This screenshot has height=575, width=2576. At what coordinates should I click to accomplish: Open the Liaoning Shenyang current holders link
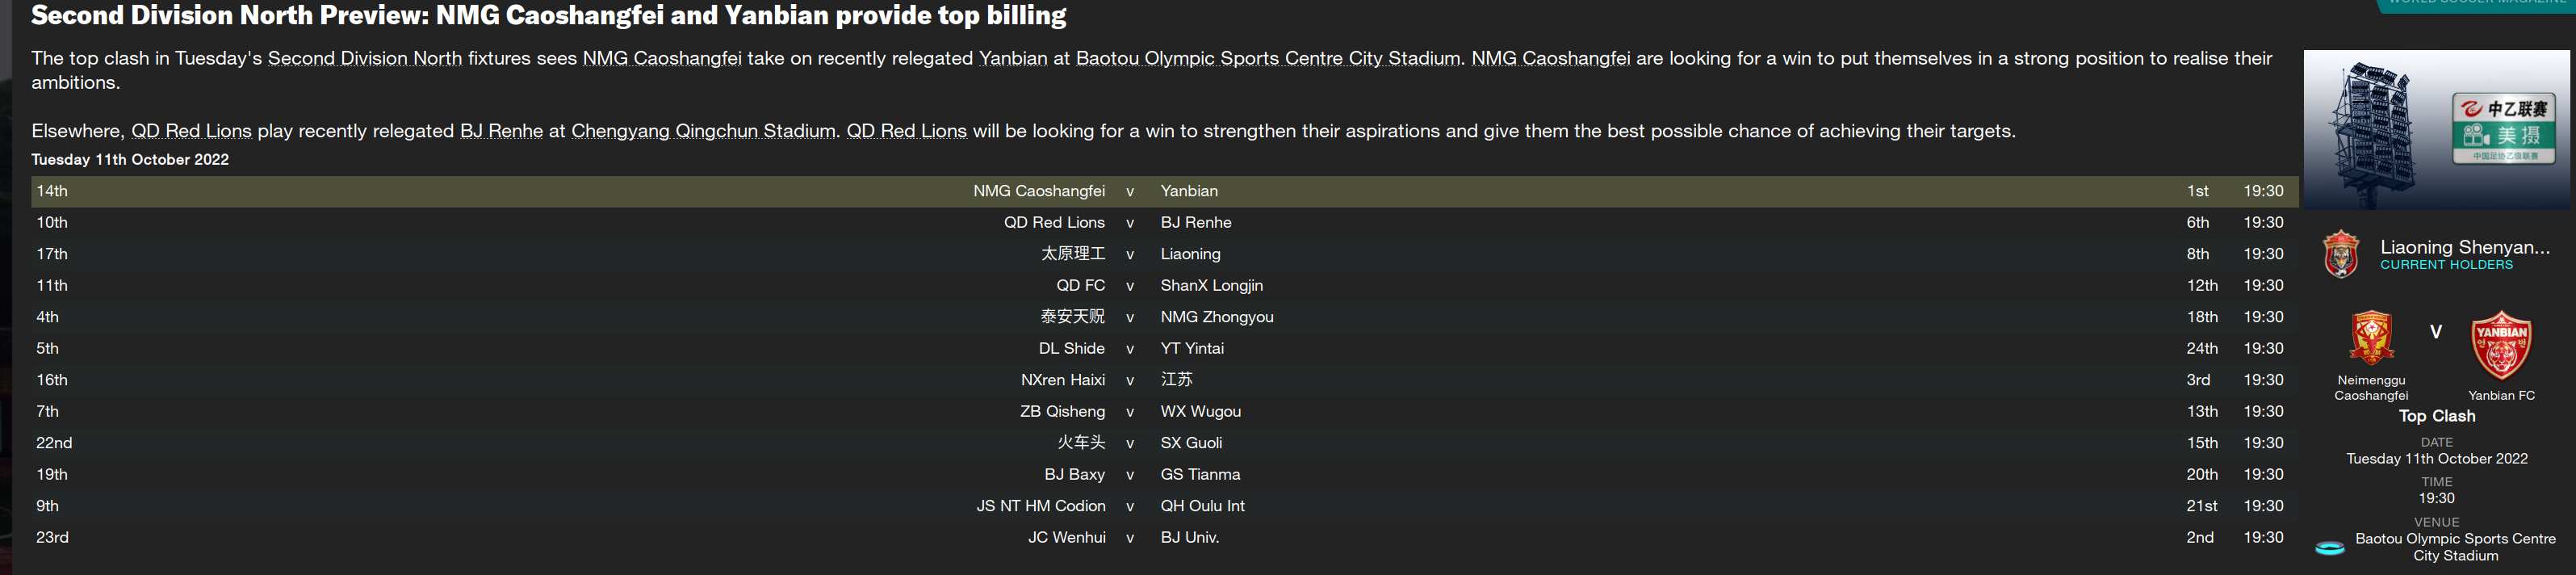point(2464,247)
